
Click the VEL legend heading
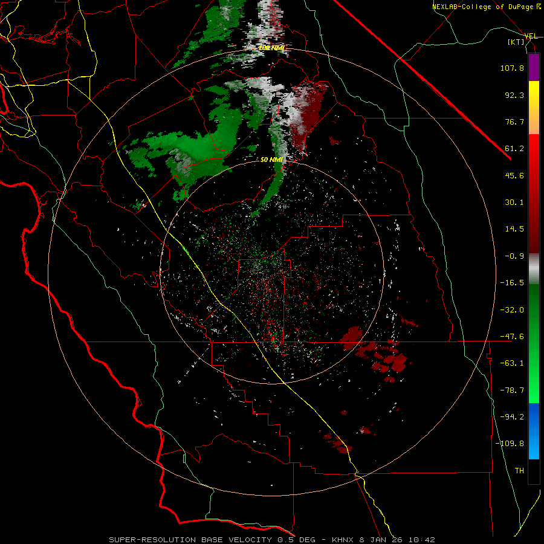pos(531,36)
